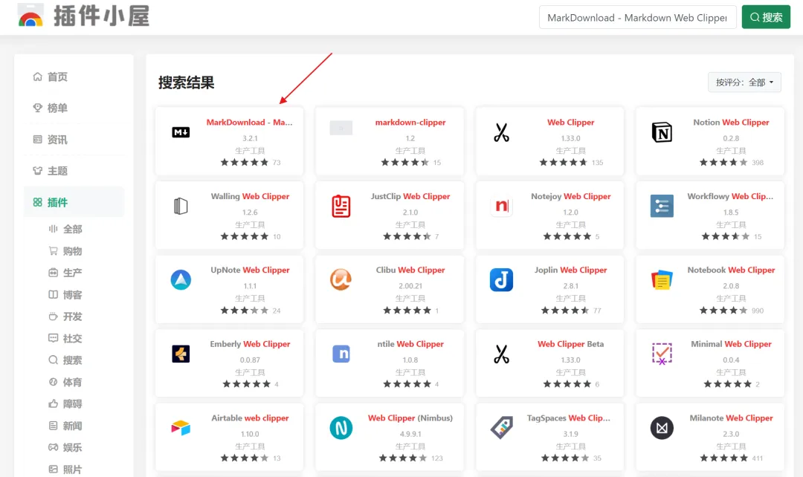Viewport: 803px width, 477px height.
Task: Click the Web Clipper Beta scissors icon
Action: click(501, 354)
